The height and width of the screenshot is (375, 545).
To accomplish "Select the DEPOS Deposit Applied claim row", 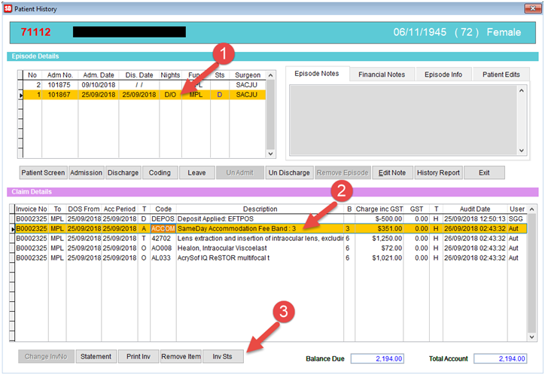I will 271,219.
